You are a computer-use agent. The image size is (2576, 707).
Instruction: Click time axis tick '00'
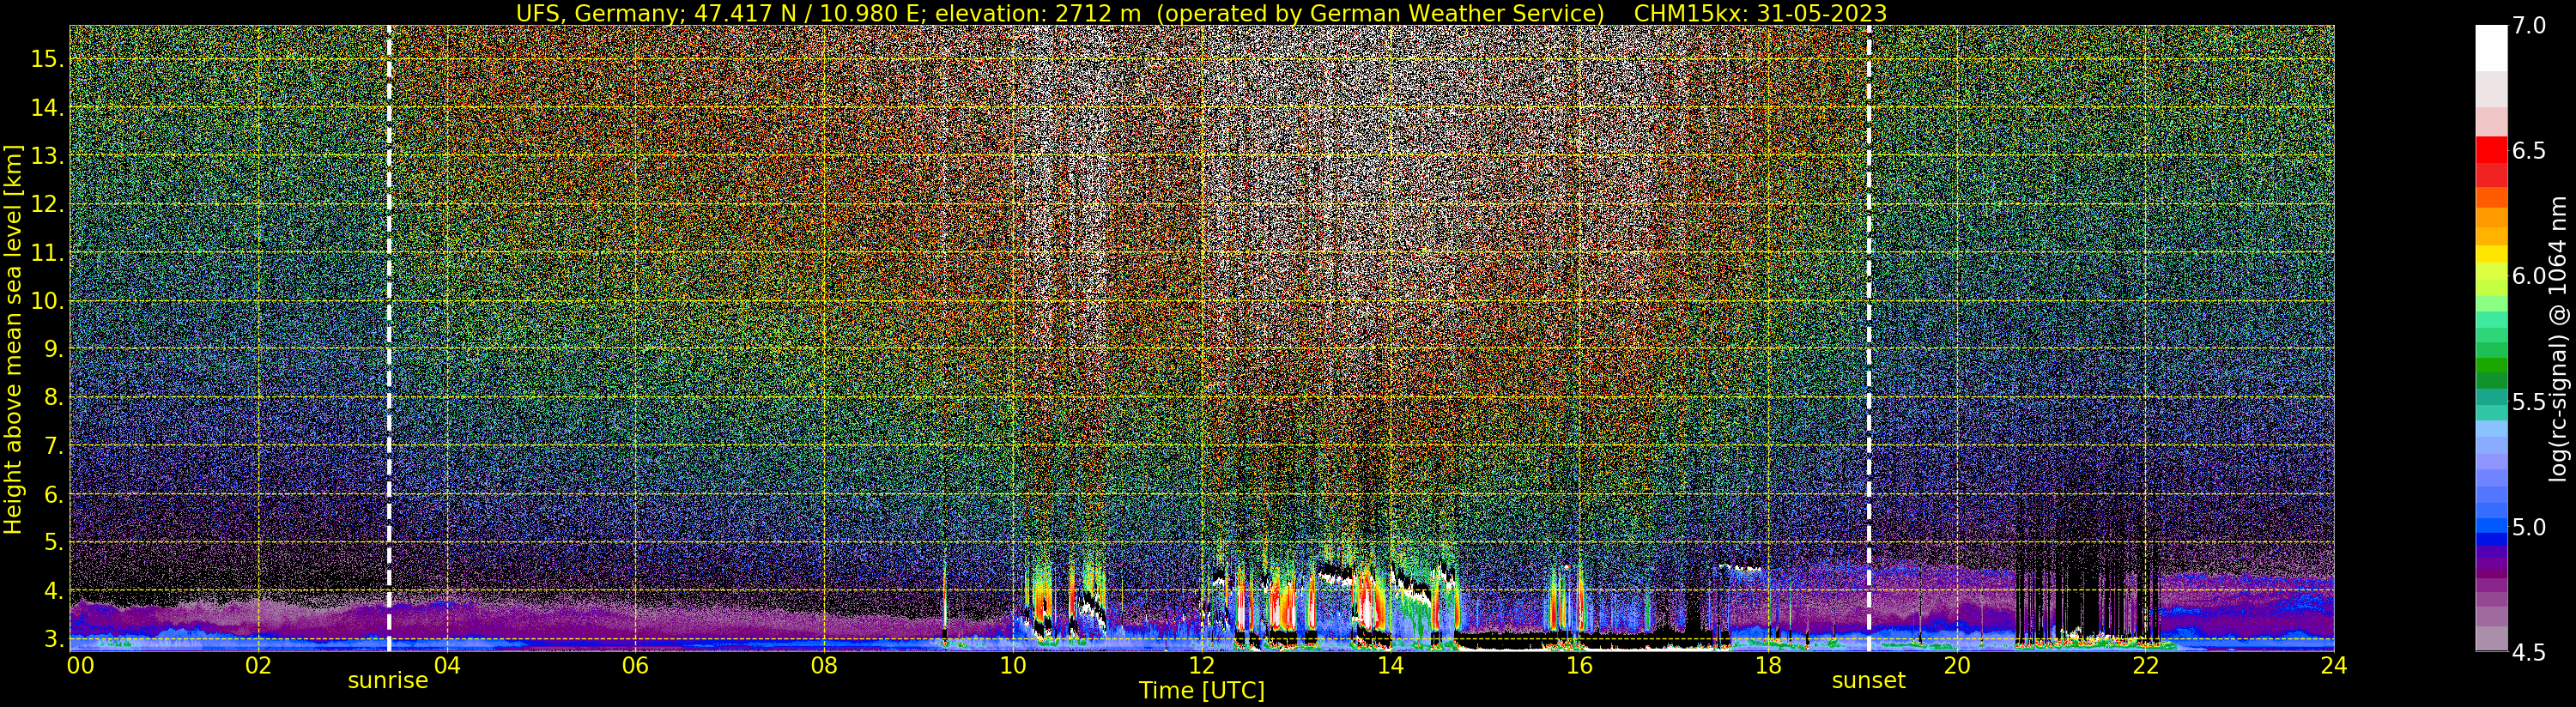80,665
